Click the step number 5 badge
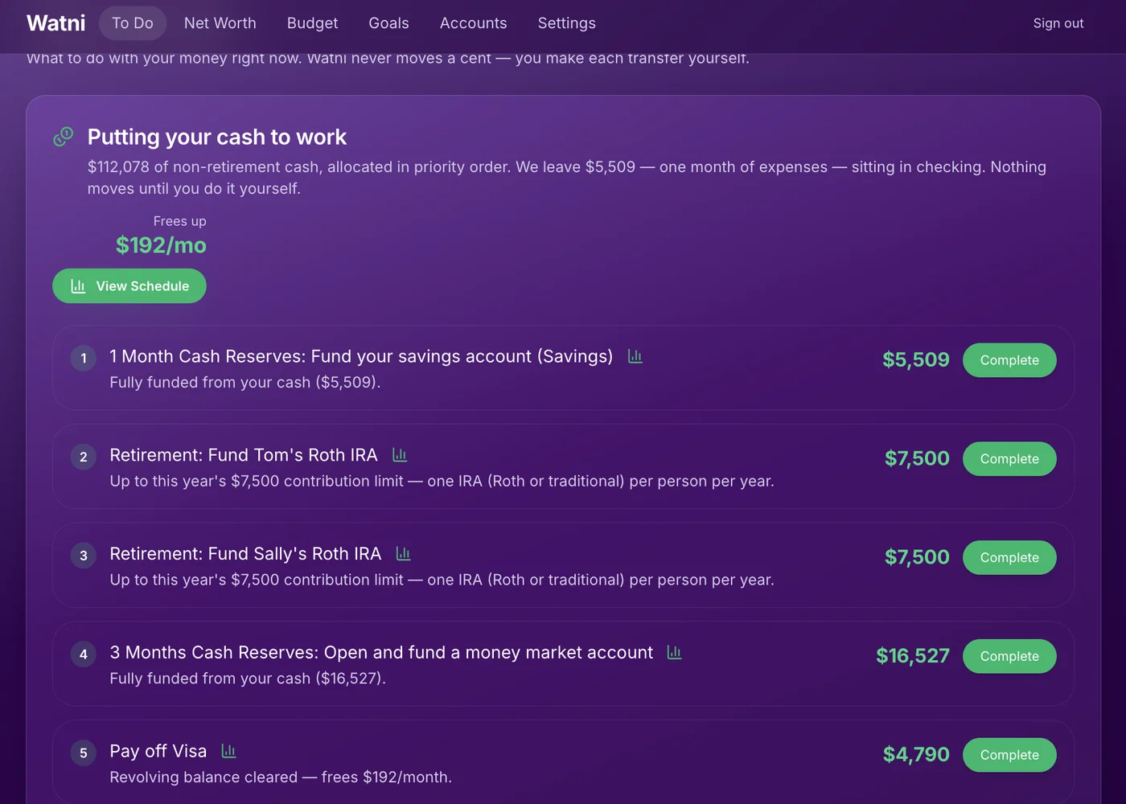 pos(84,753)
